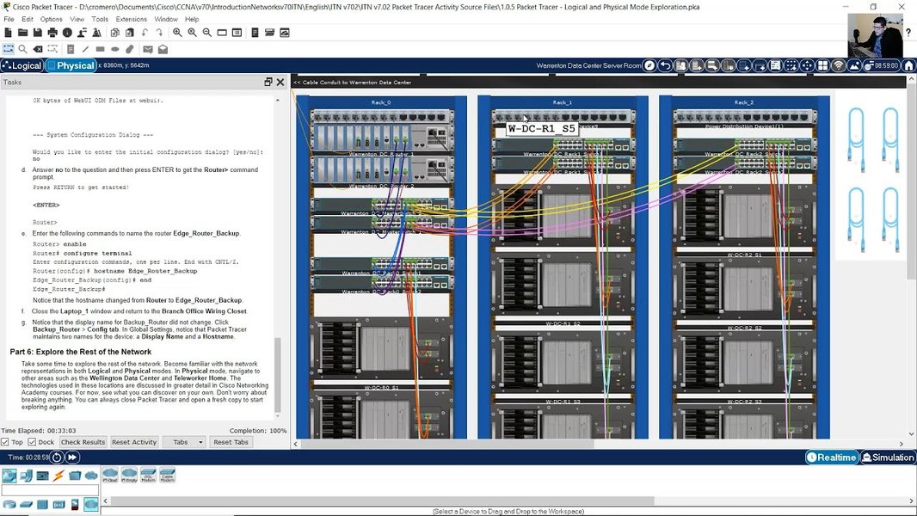Toggle the Top checkbox
The height and width of the screenshot is (516, 917).
tap(4, 442)
